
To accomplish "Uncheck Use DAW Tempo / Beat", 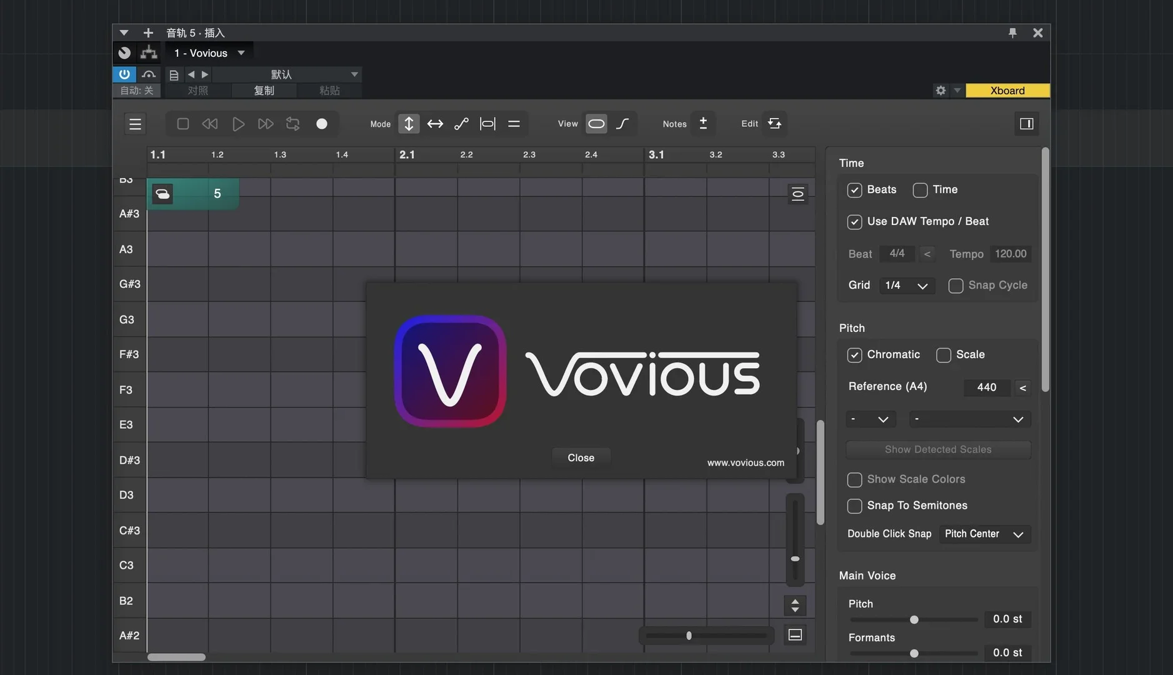I will point(854,222).
